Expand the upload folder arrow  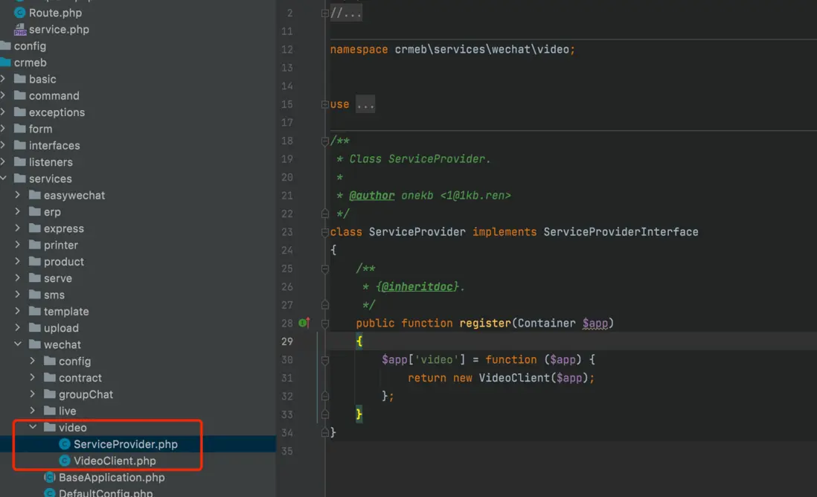(x=18, y=327)
